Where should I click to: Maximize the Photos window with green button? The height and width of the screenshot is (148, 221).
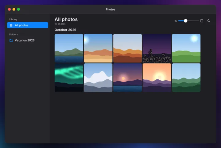[x=18, y=9]
